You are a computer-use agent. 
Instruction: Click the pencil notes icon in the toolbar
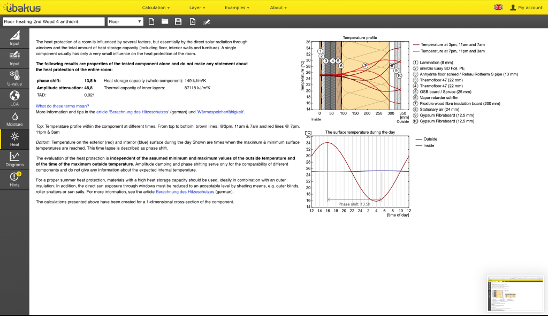(207, 22)
